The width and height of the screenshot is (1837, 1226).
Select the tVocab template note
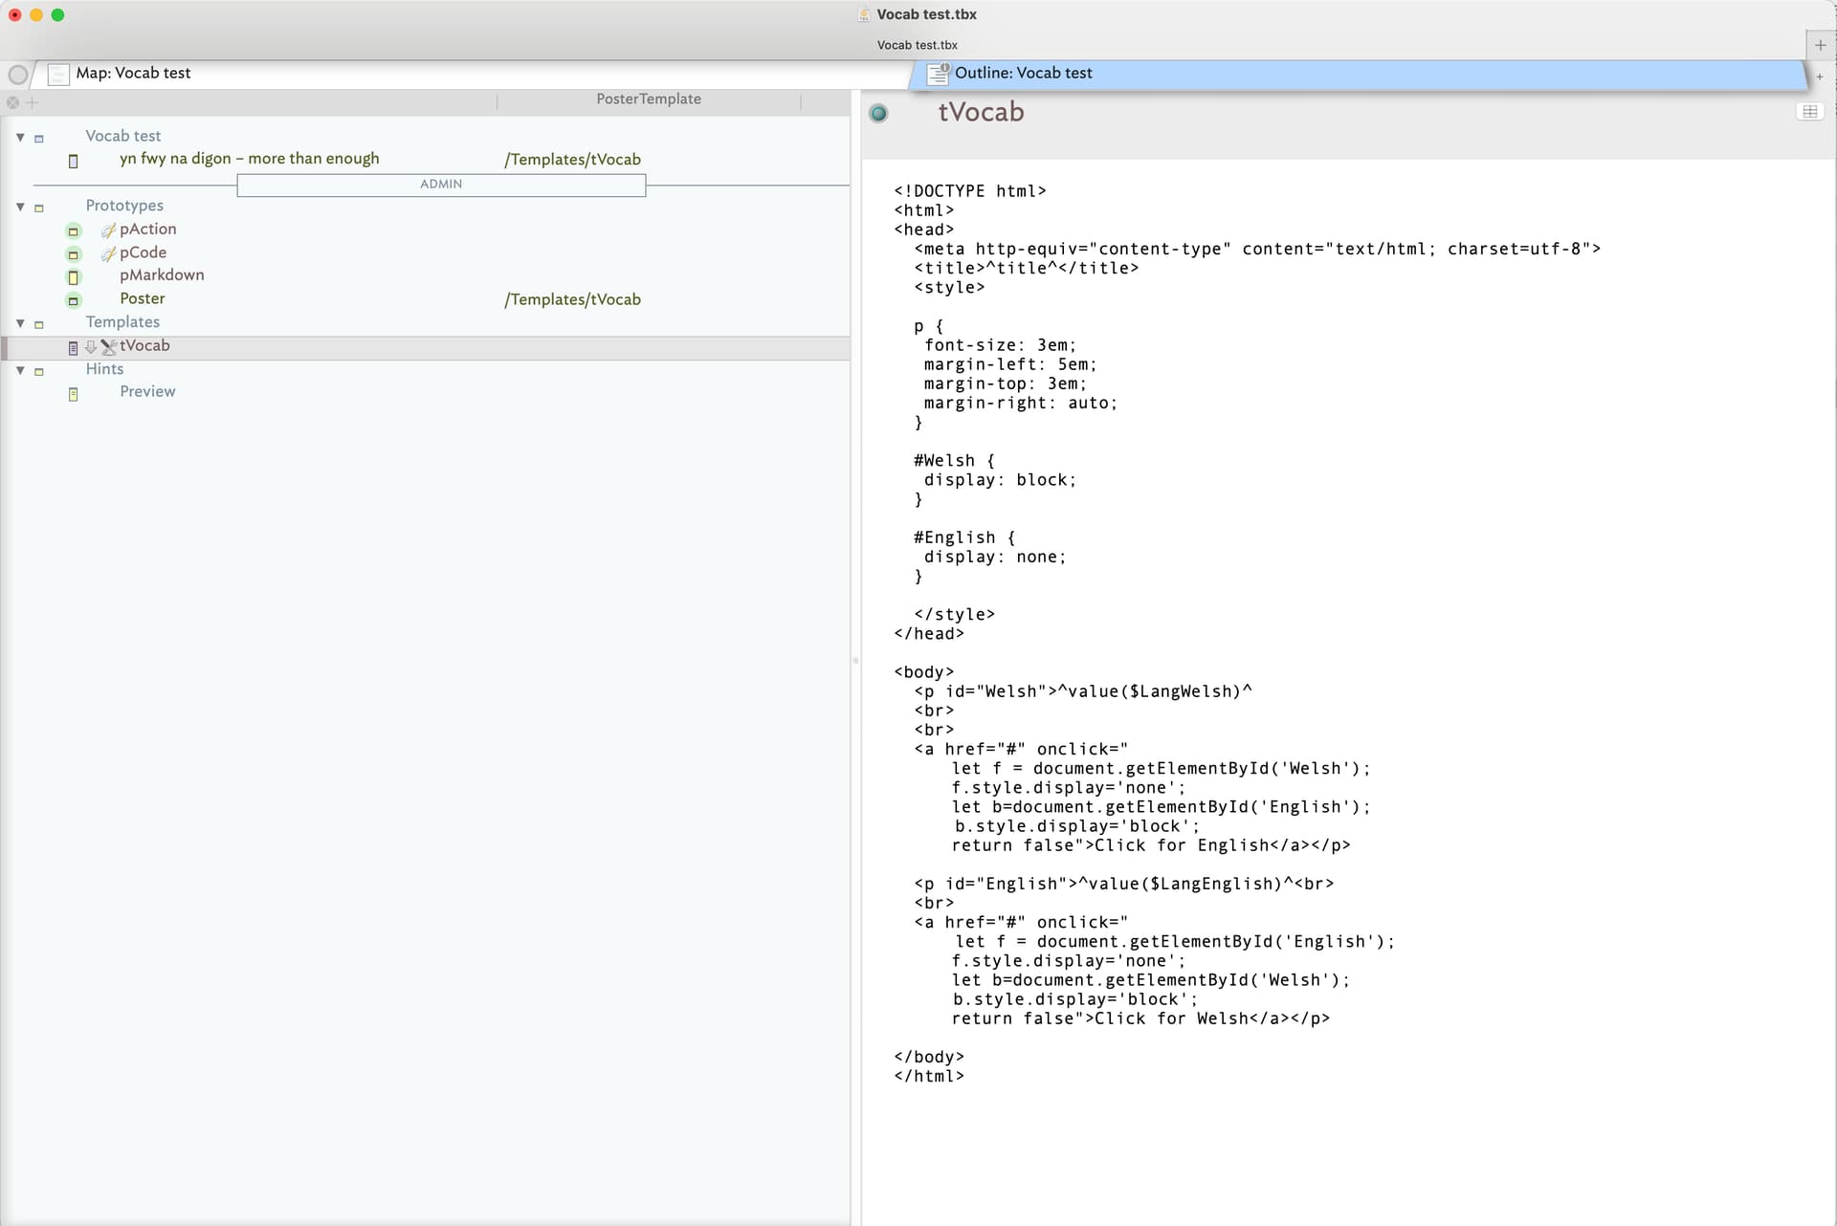[x=144, y=345]
